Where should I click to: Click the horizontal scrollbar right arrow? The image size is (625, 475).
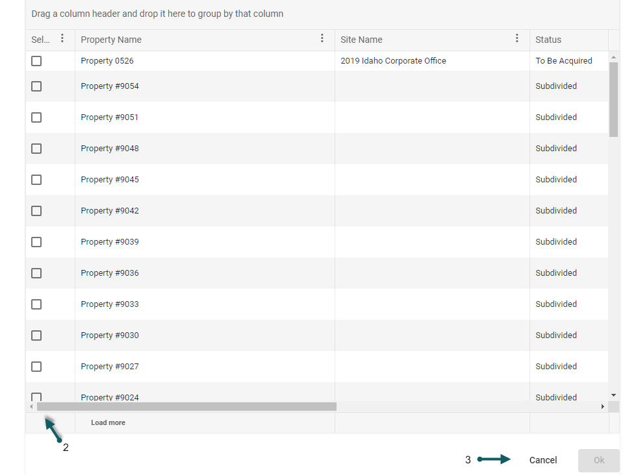coord(603,407)
